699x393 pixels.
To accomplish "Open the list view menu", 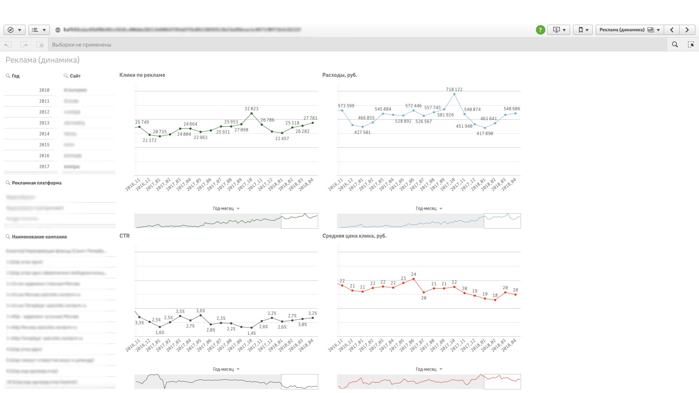I will (x=39, y=30).
